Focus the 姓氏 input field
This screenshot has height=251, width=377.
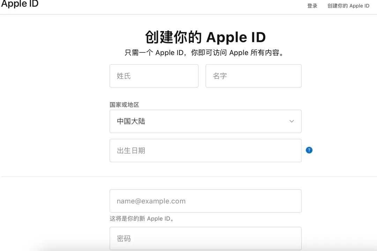point(154,76)
